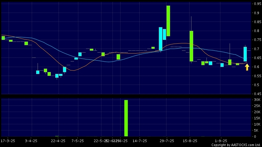
Task: Click the 15K volume axis label
Action: [x=257, y=118]
